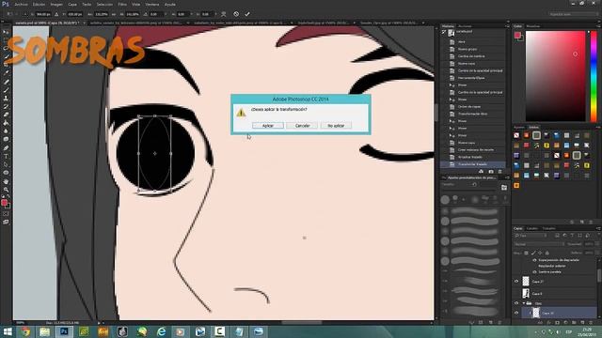
Task: Select the Crop tool
Action: pyautogui.click(x=6, y=65)
